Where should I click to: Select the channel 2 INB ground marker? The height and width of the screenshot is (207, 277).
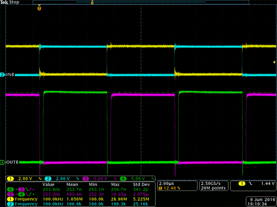2,75
